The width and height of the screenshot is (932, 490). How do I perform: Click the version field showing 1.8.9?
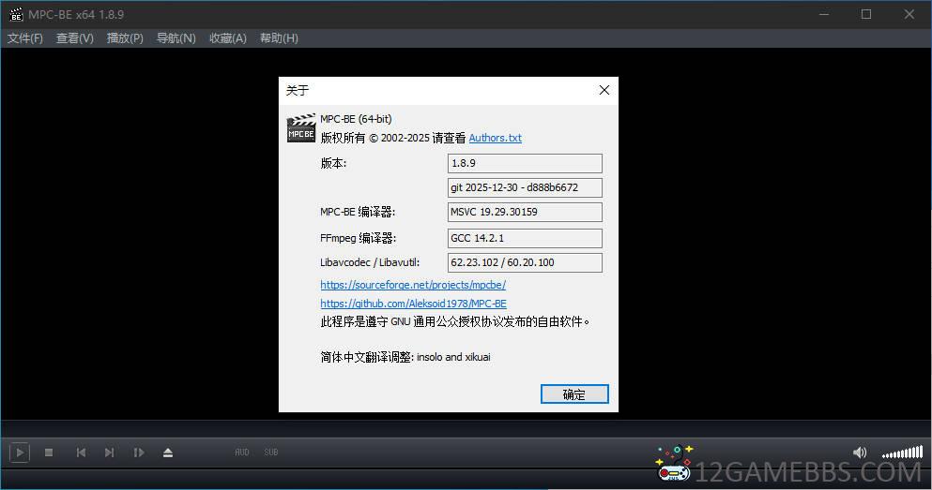coord(525,163)
